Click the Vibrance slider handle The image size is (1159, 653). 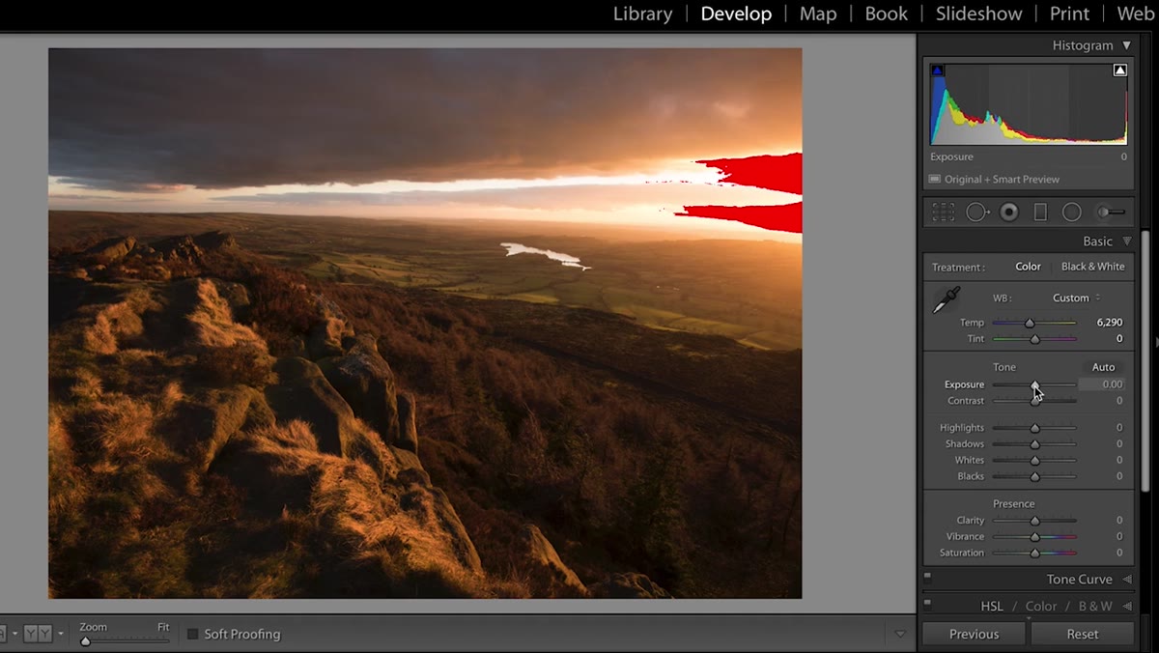(1034, 537)
